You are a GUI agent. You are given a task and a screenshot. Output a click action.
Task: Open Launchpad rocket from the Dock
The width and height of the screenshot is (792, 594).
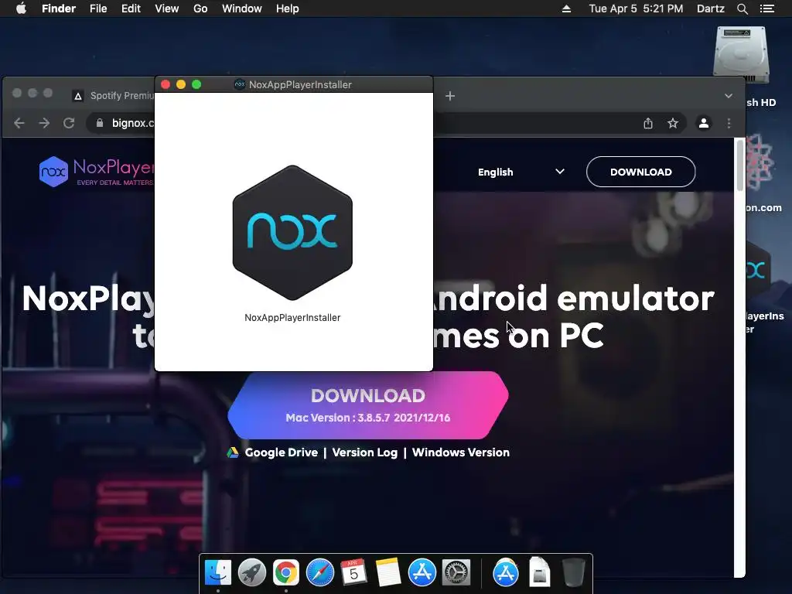tap(252, 573)
